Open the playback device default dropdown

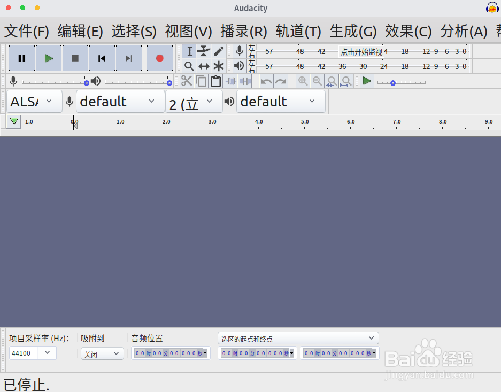point(281,101)
